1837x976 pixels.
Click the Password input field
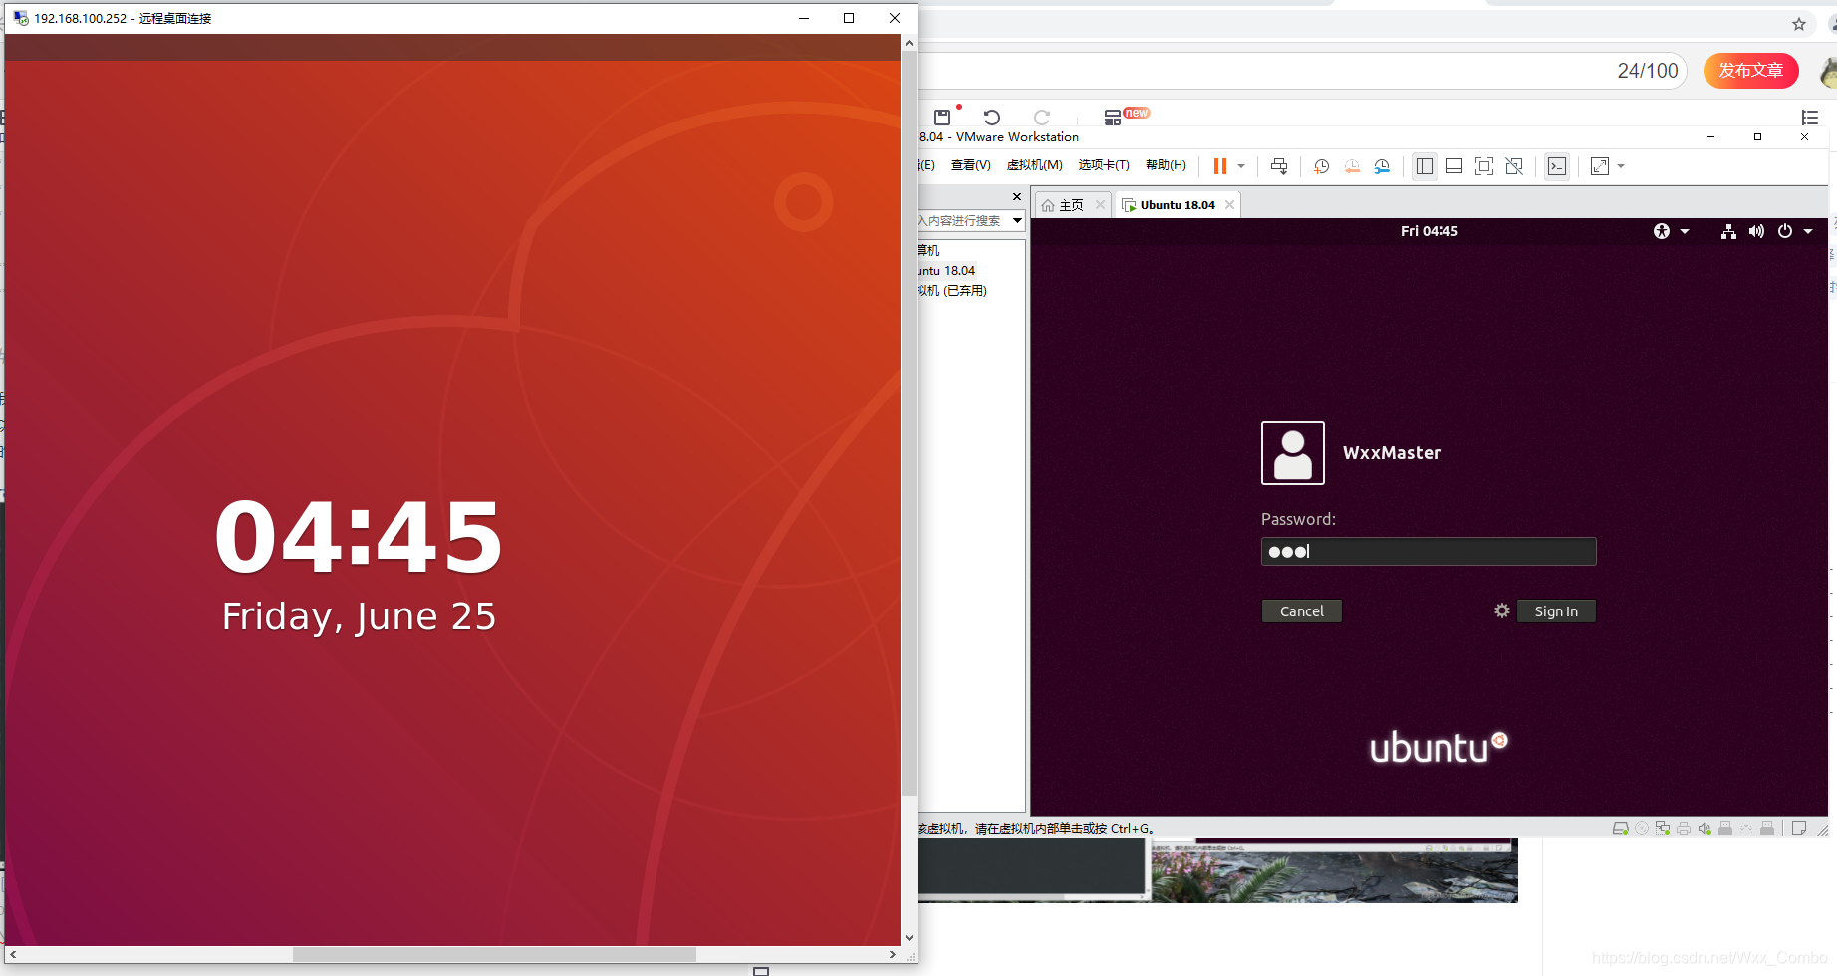(1429, 551)
